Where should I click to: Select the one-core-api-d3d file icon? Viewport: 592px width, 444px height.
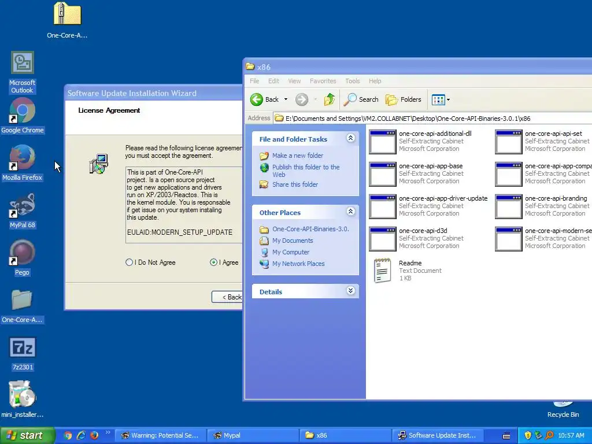tap(383, 239)
